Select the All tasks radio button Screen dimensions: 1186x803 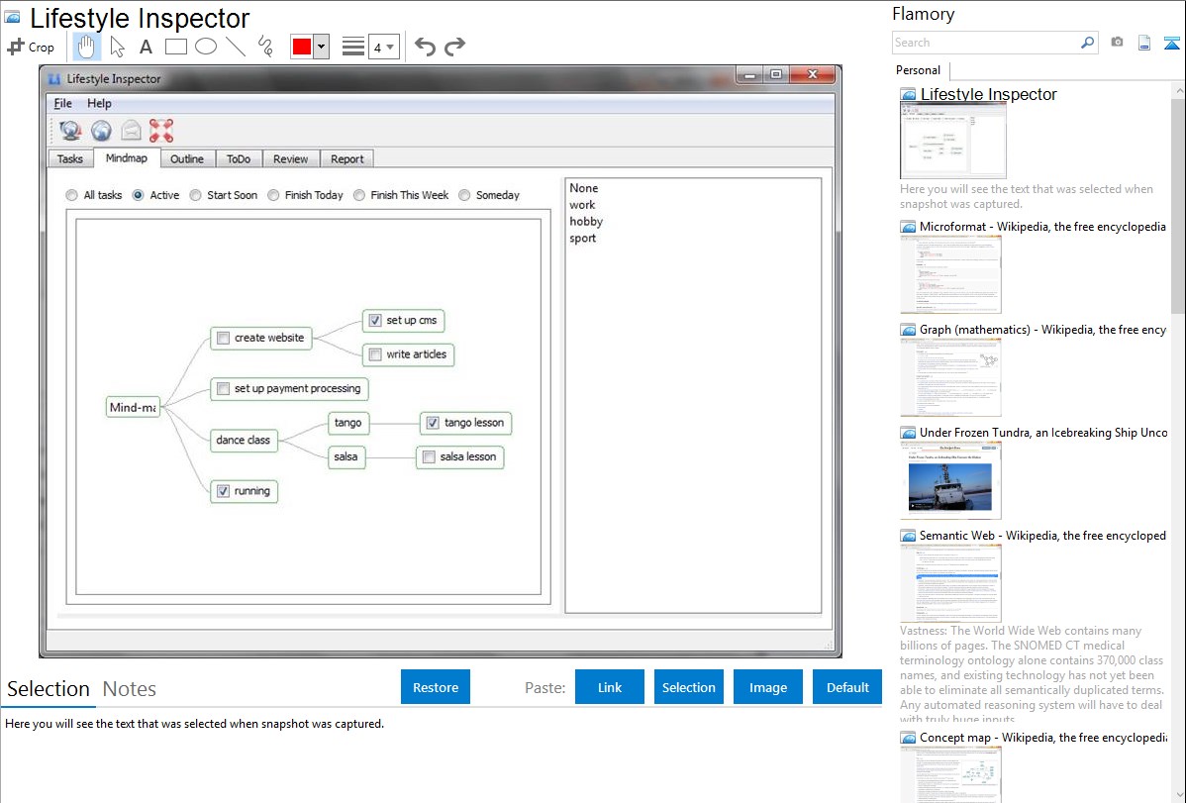coord(72,195)
